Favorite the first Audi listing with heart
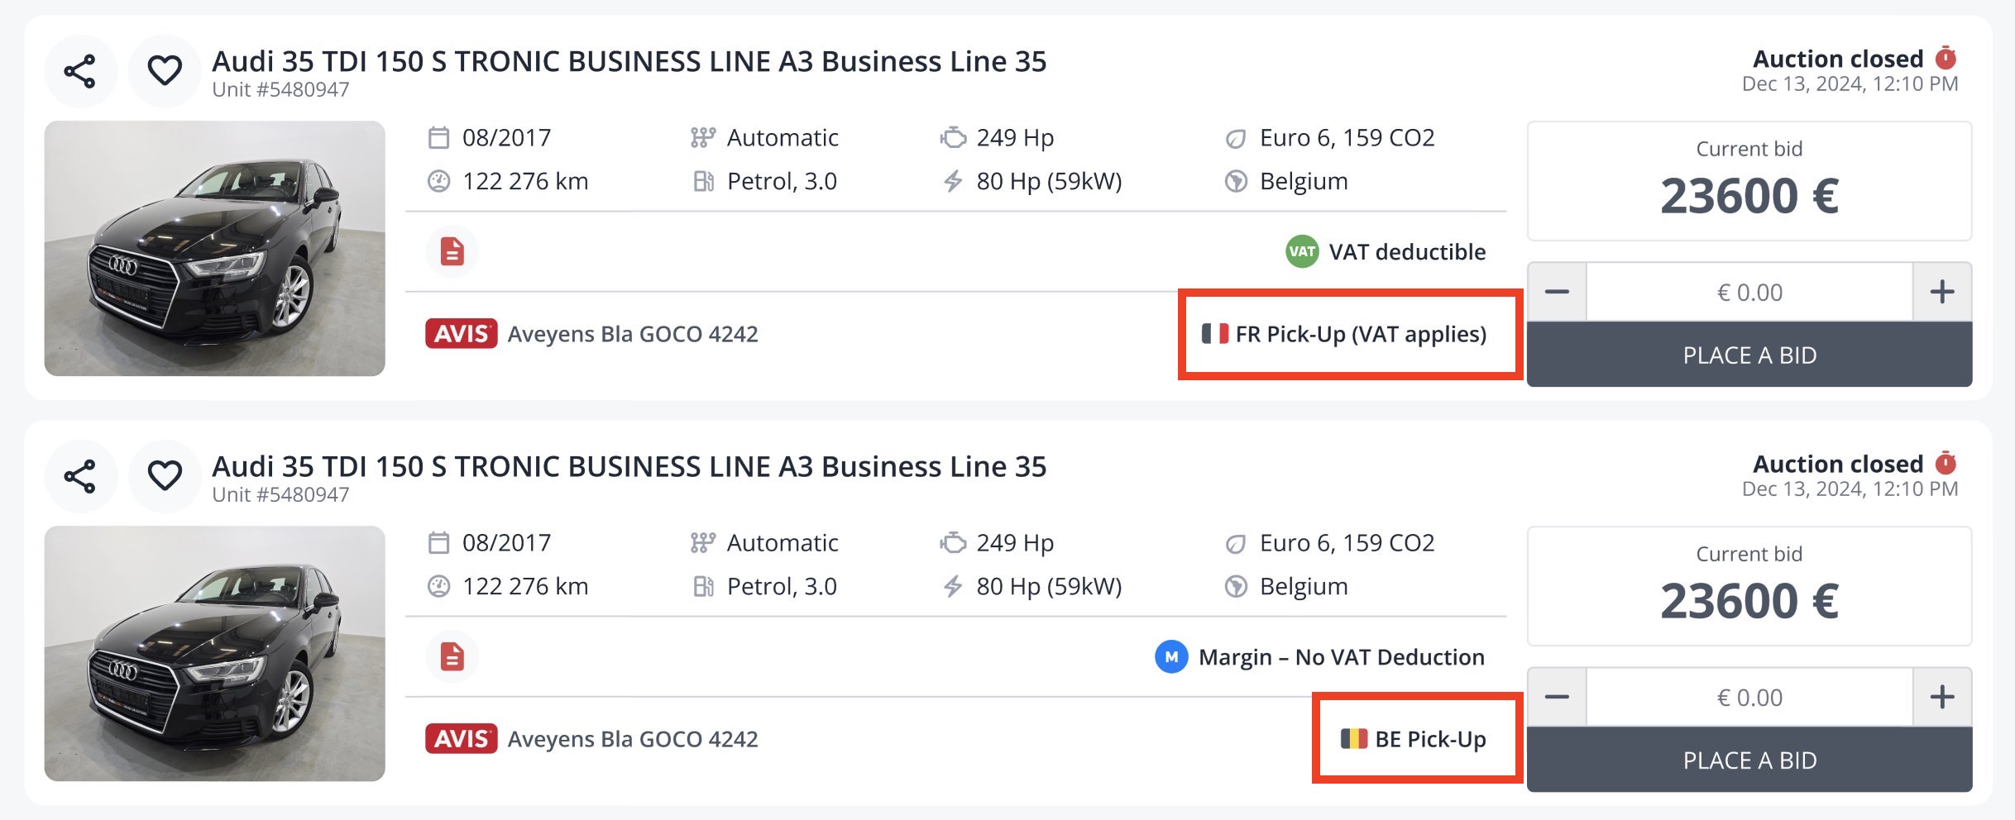This screenshot has height=820, width=2015. click(165, 71)
